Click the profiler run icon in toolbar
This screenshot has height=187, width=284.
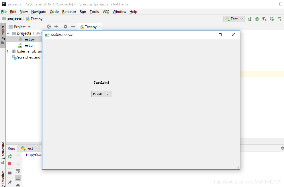(x=272, y=19)
